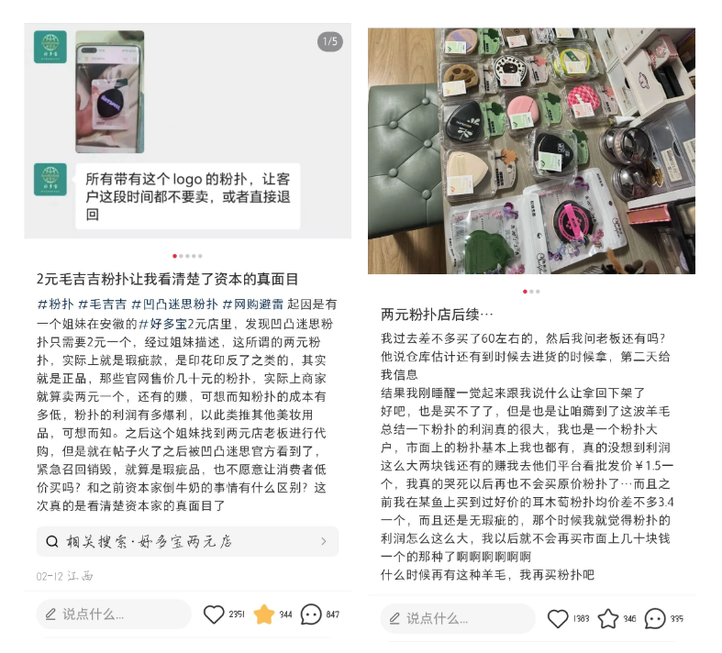722x653 pixels.
Task: Open phone photo thumbnail in chat screenshot
Action: [109, 92]
